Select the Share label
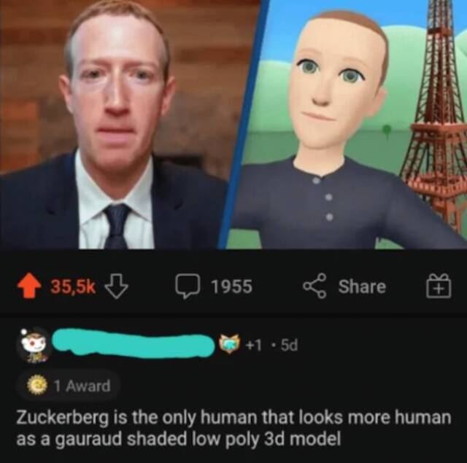The width and height of the screenshot is (467, 463). [x=362, y=287]
